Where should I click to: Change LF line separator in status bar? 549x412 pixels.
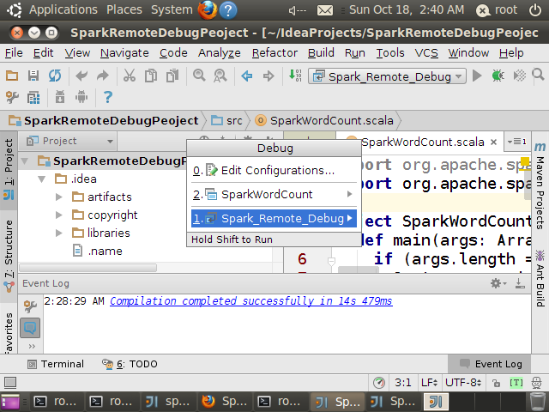[x=429, y=383]
